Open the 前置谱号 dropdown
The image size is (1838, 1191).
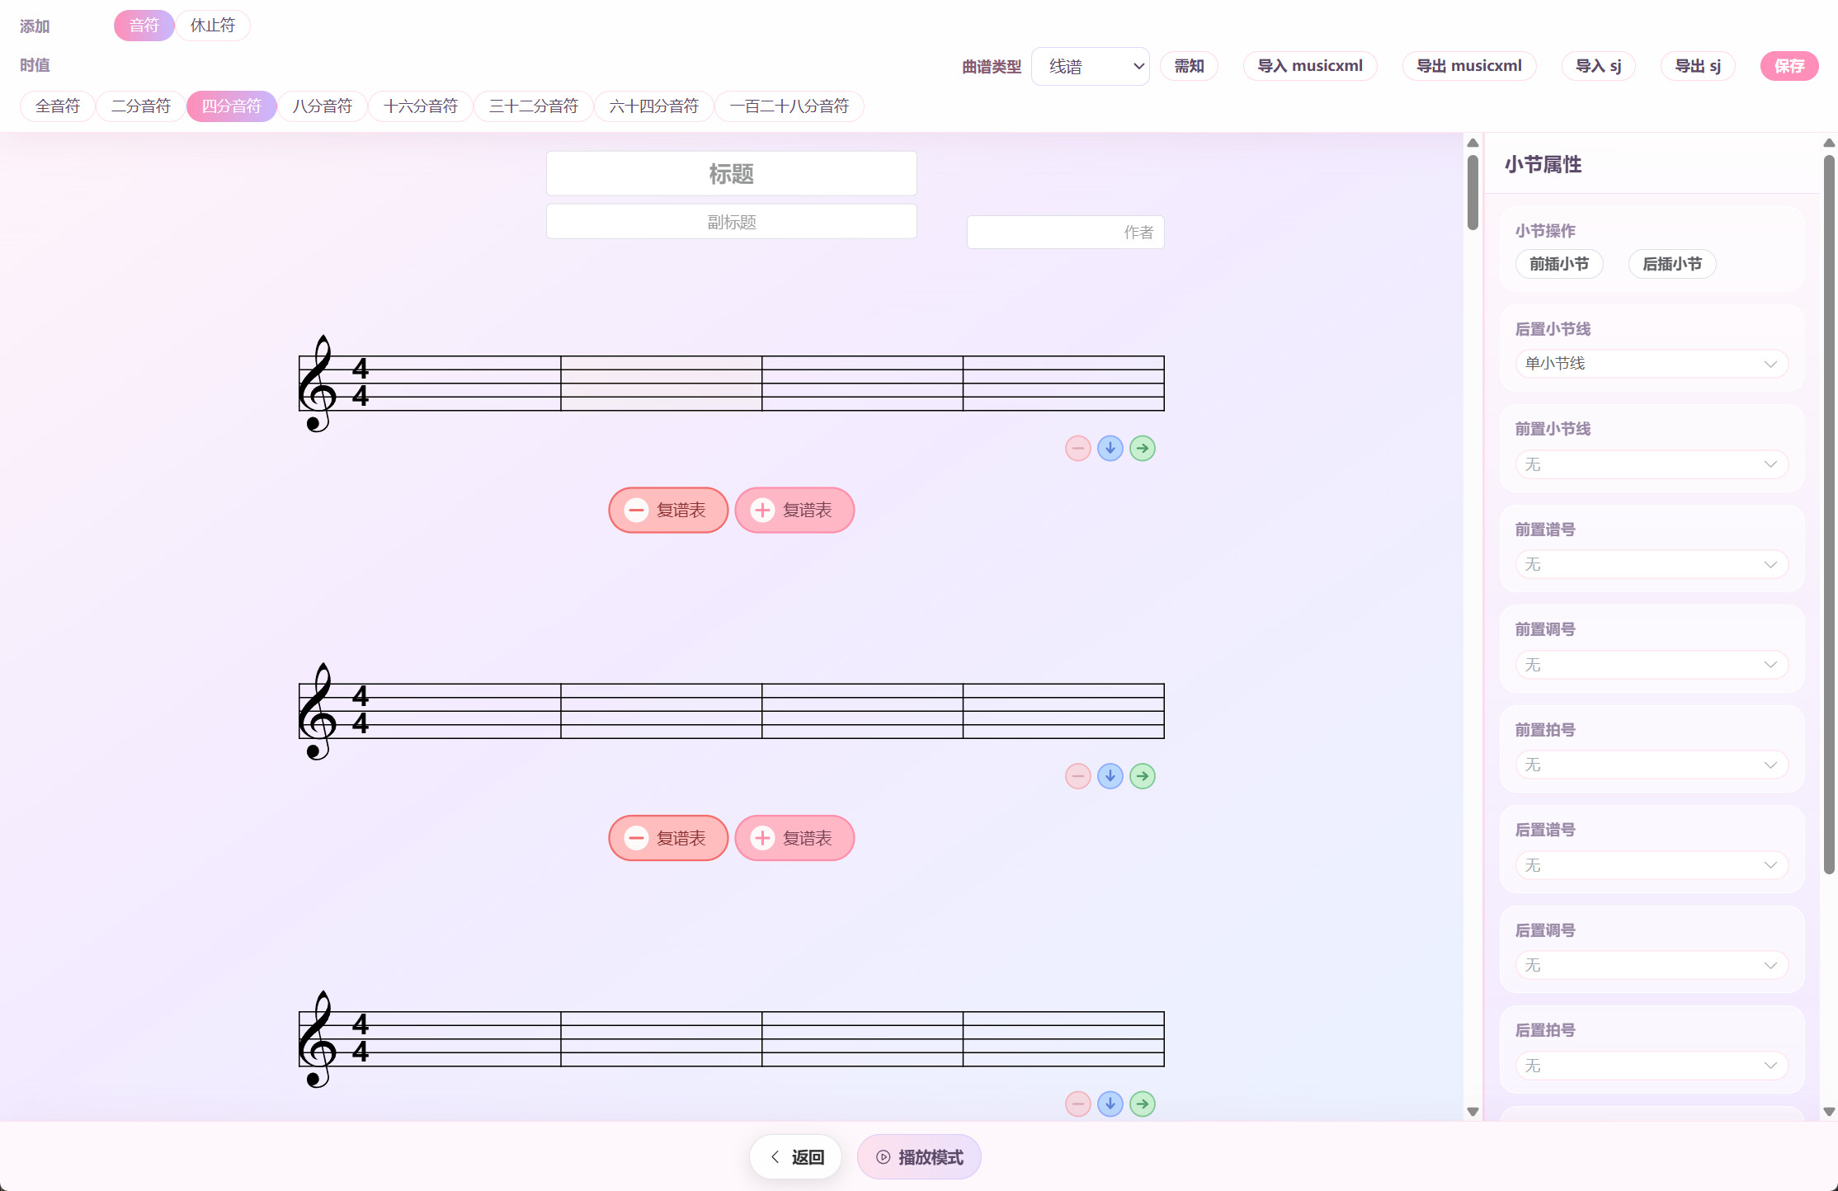(x=1652, y=564)
